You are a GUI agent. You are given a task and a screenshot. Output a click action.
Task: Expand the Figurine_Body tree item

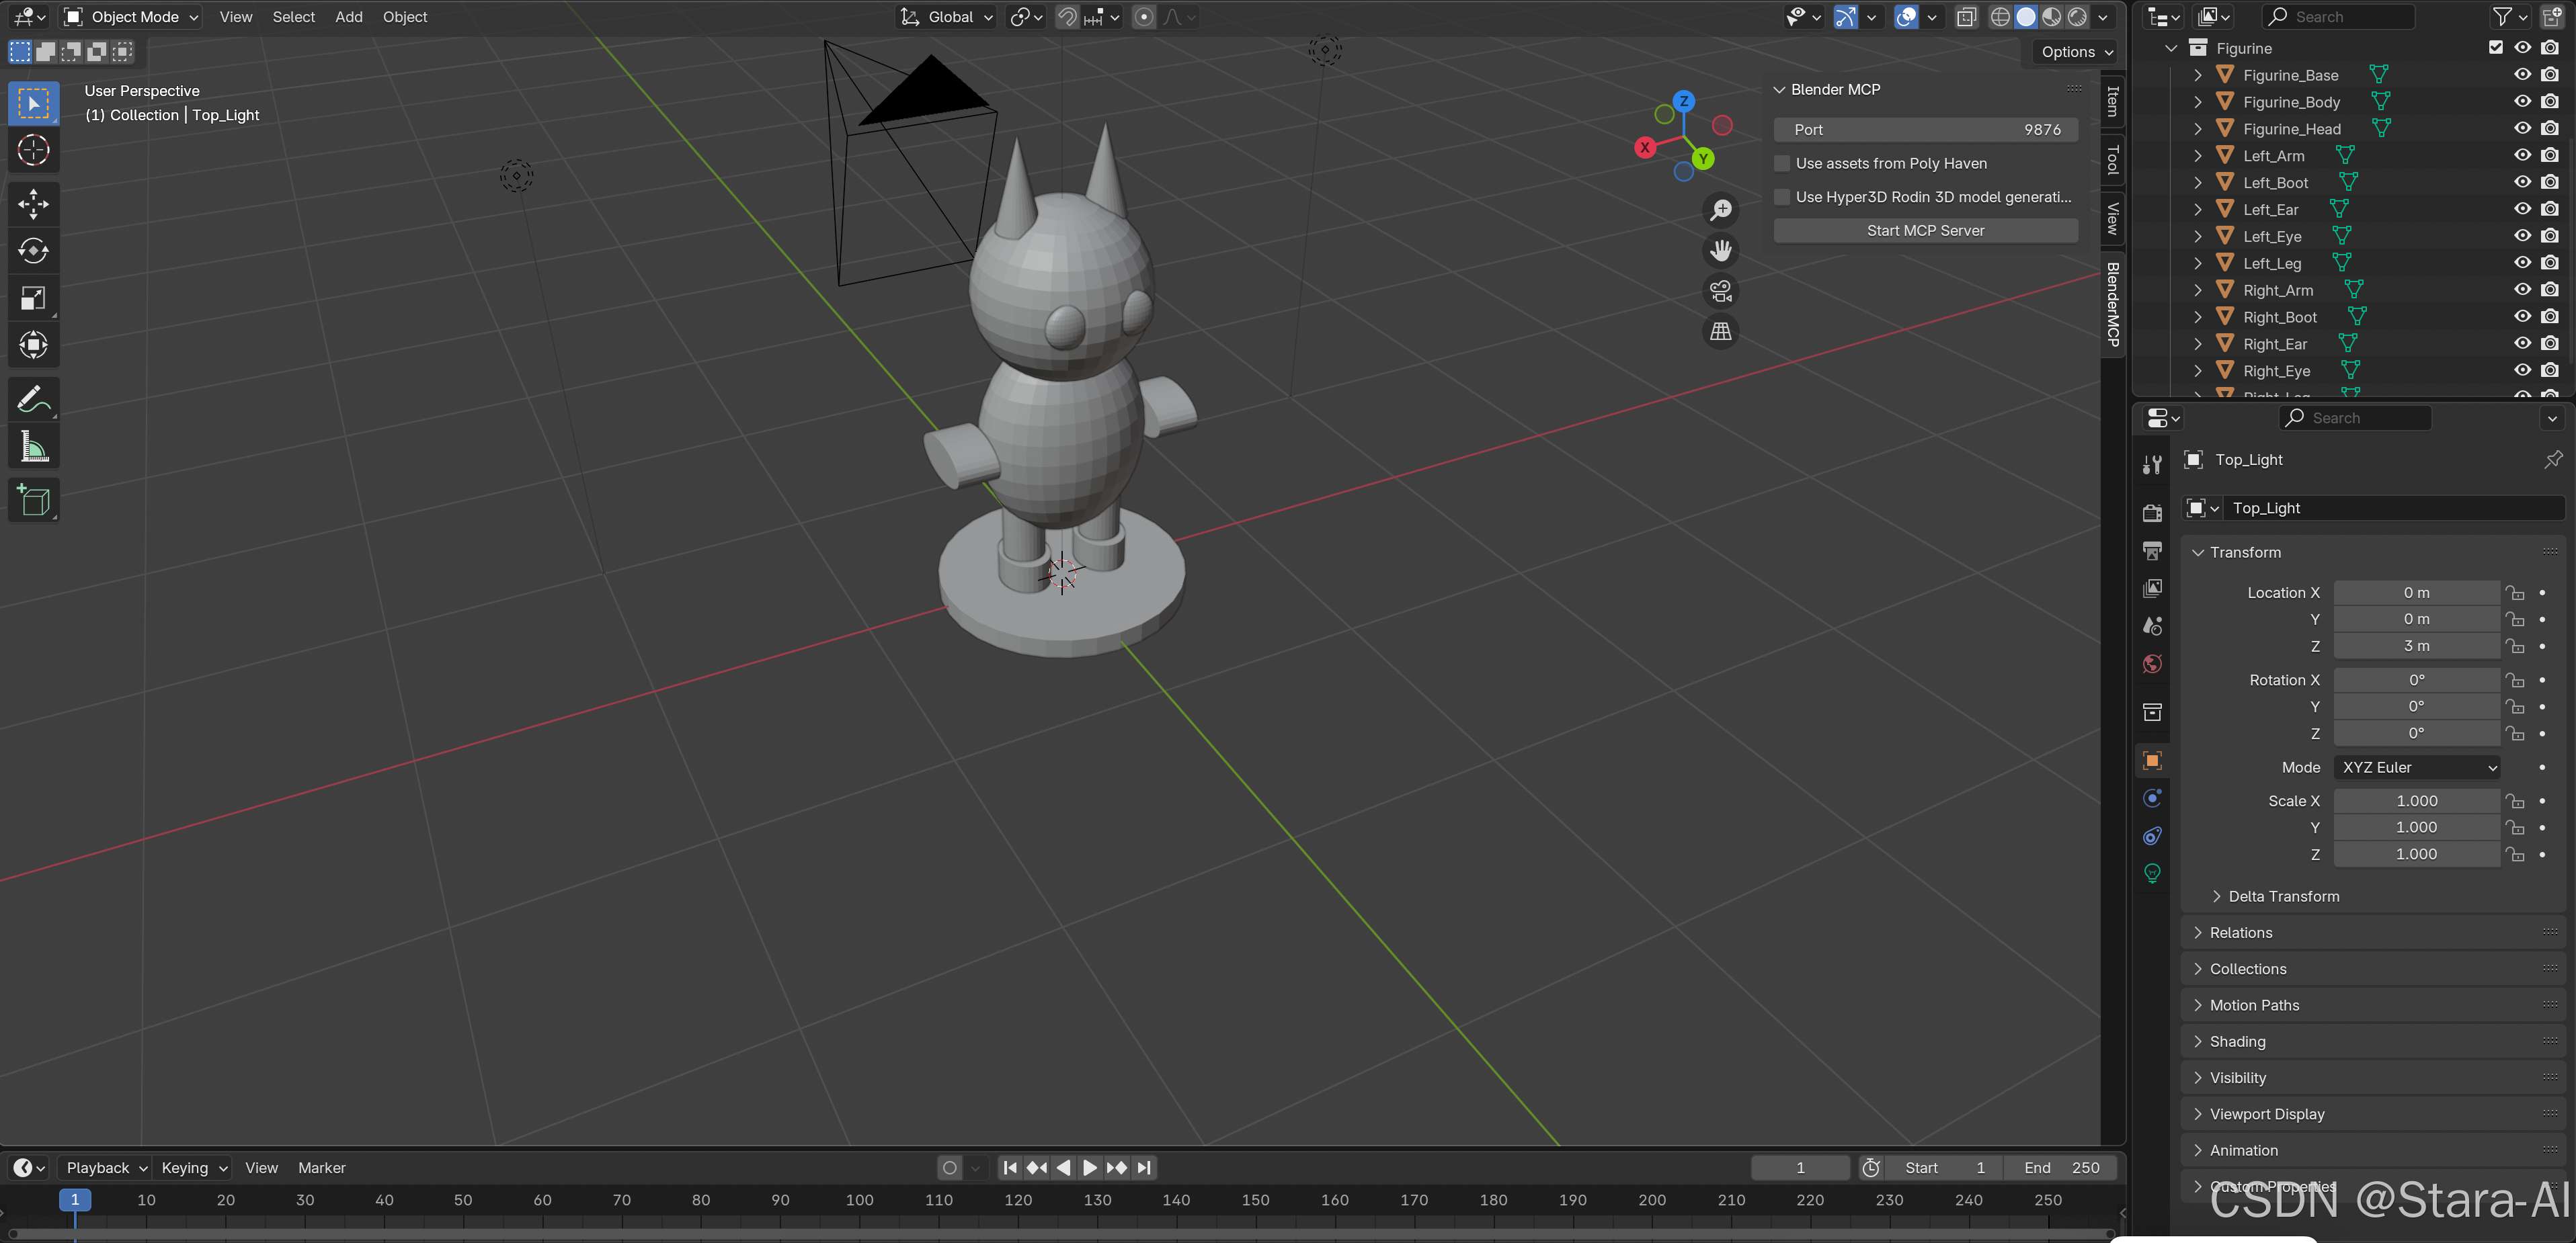pyautogui.click(x=2197, y=102)
